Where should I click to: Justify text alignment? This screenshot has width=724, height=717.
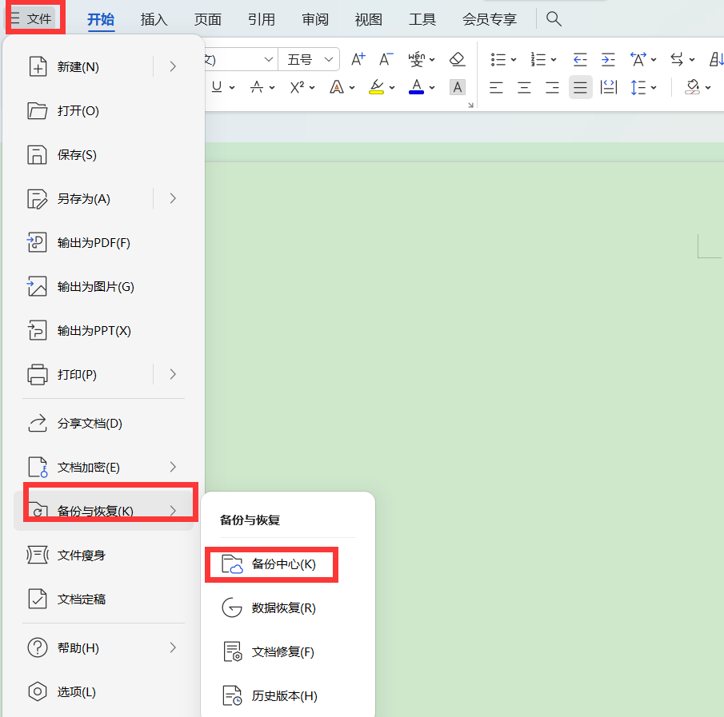point(581,87)
